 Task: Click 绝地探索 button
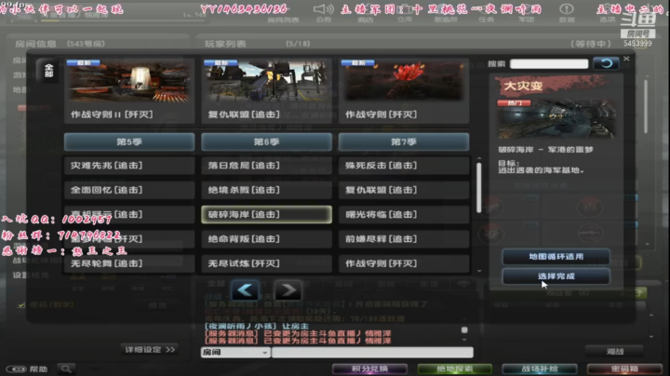tap(455, 369)
